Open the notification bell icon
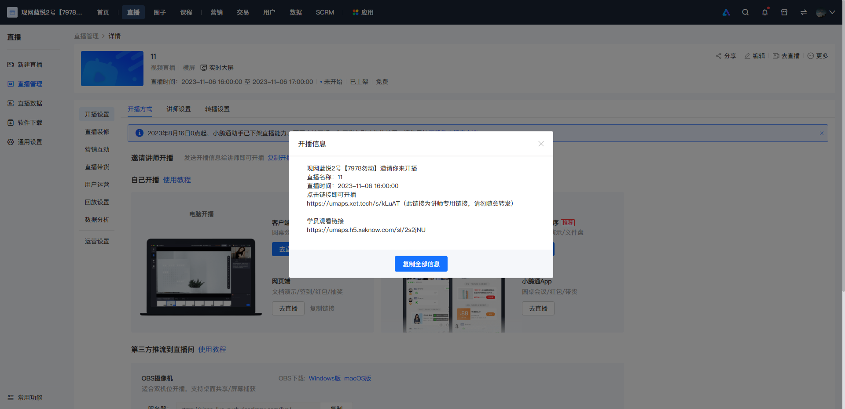This screenshot has width=845, height=409. 765,12
